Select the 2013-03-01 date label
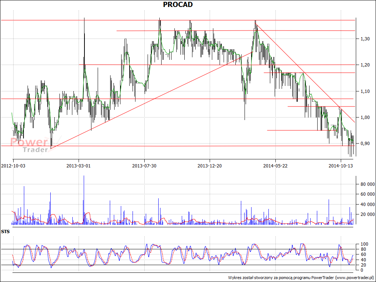Viewport: 376px width, 282px height. coord(79,166)
